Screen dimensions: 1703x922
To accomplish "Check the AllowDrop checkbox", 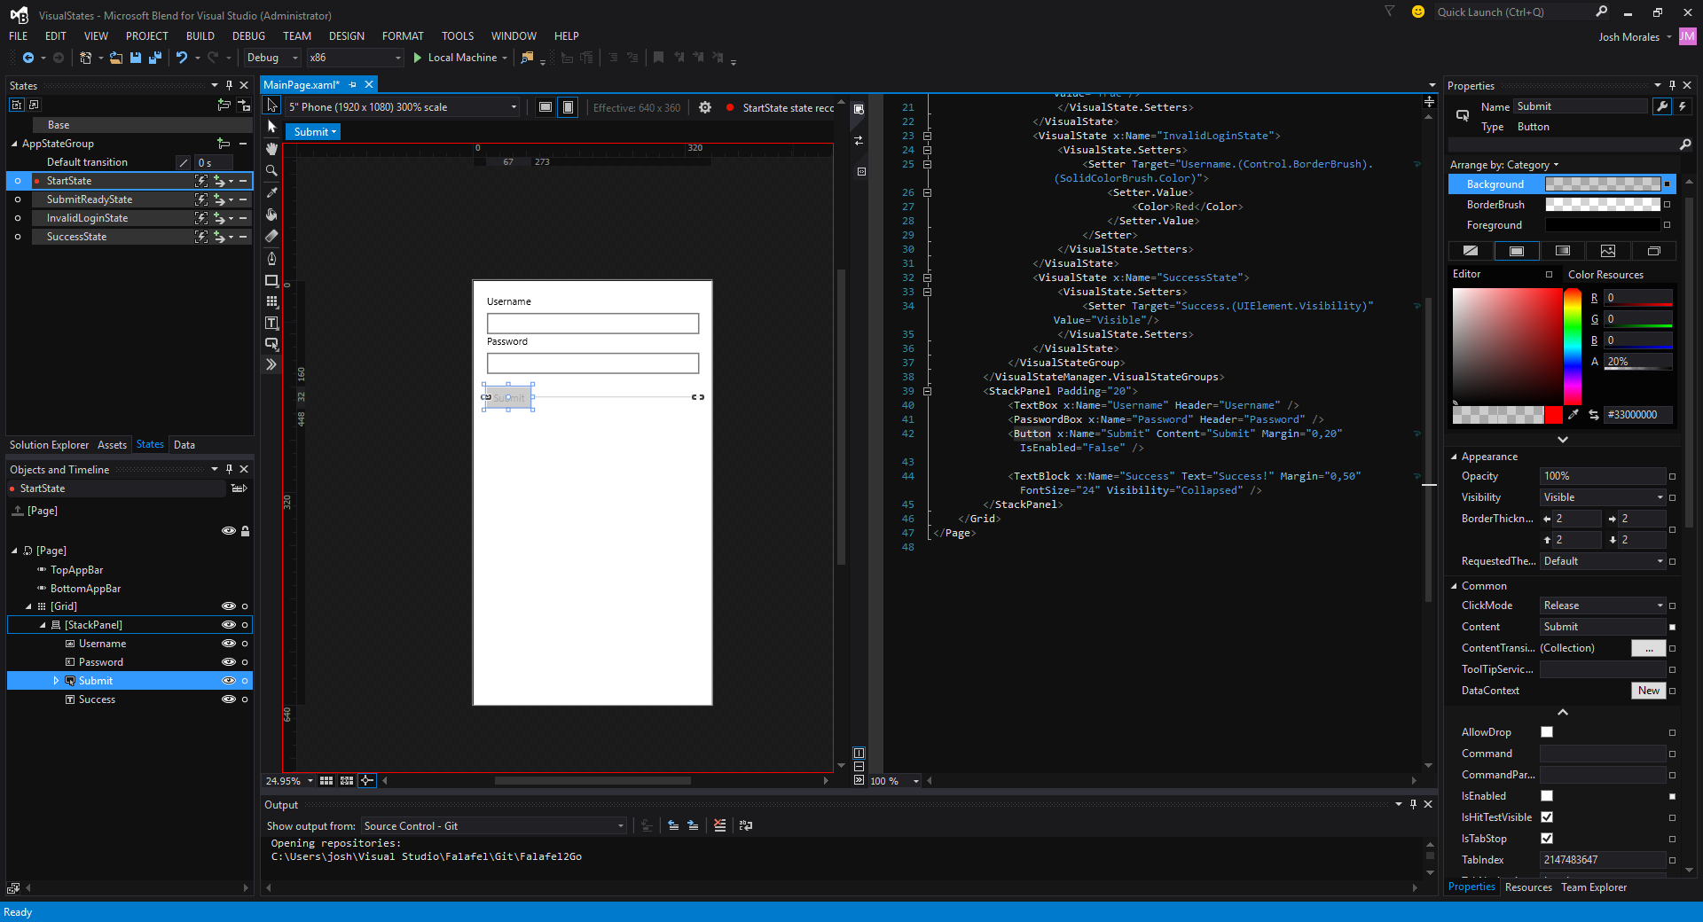I will tap(1547, 732).
